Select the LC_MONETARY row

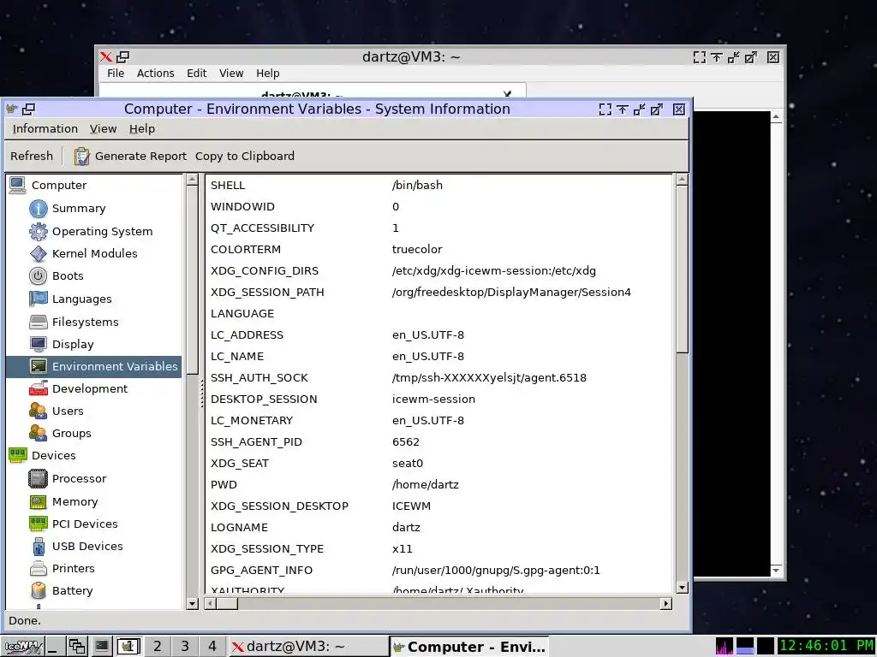439,421
